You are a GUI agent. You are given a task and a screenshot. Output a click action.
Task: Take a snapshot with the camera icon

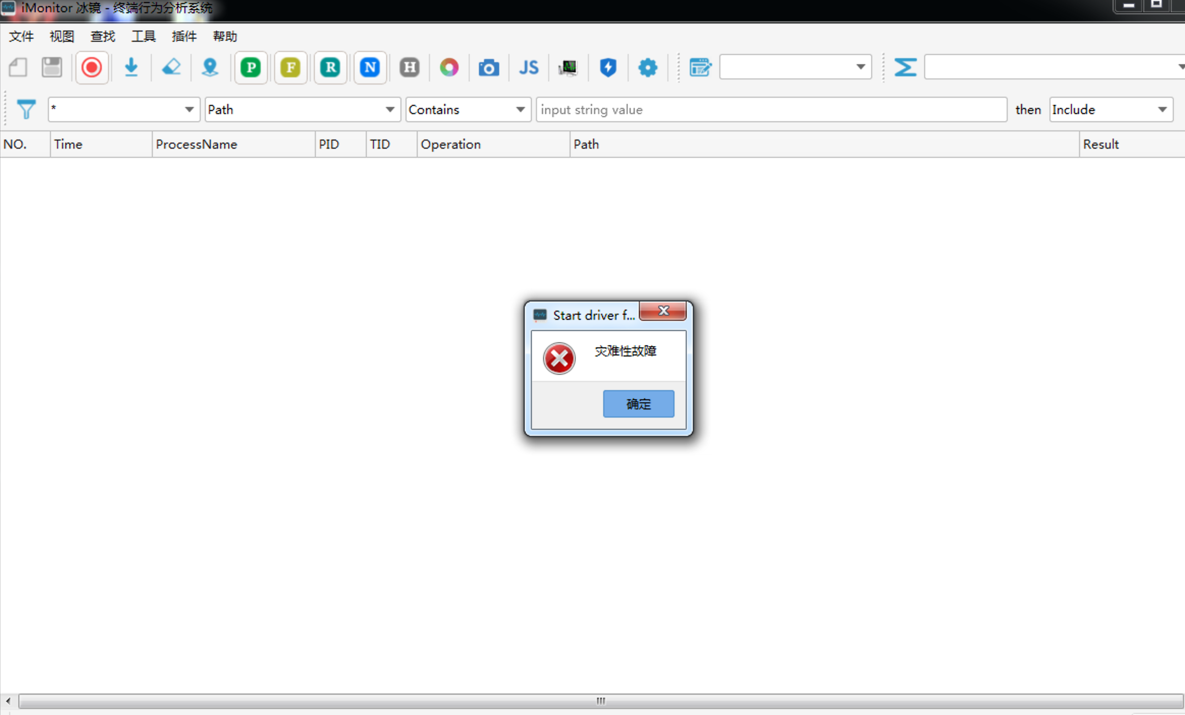[x=488, y=67]
